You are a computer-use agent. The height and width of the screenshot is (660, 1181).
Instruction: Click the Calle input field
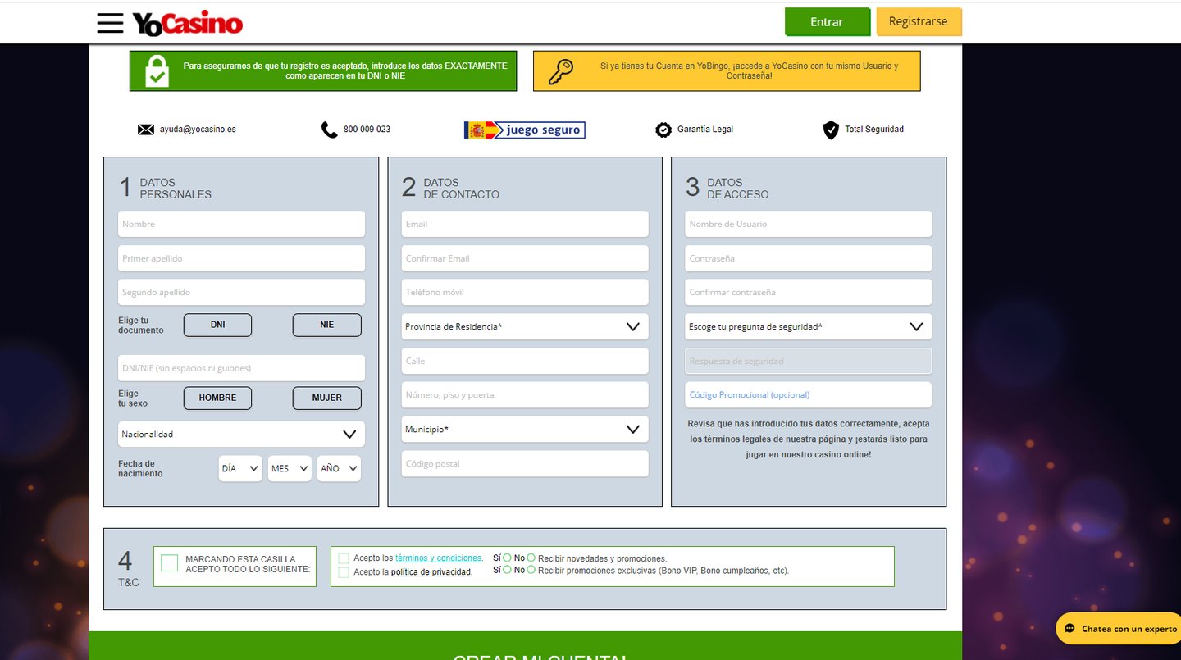click(x=525, y=361)
